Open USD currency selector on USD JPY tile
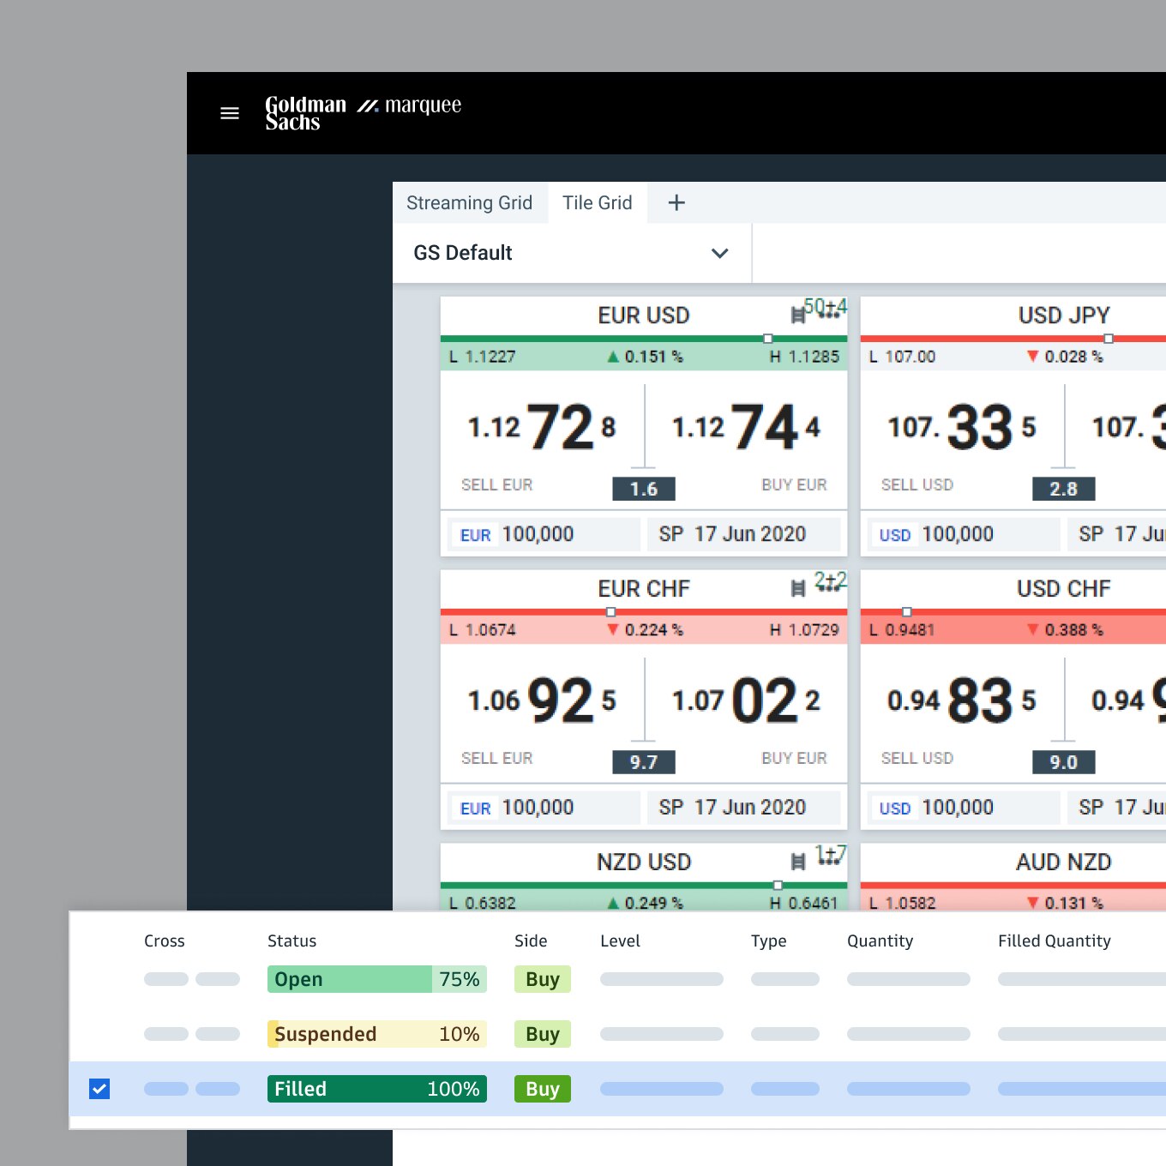 pos(894,535)
